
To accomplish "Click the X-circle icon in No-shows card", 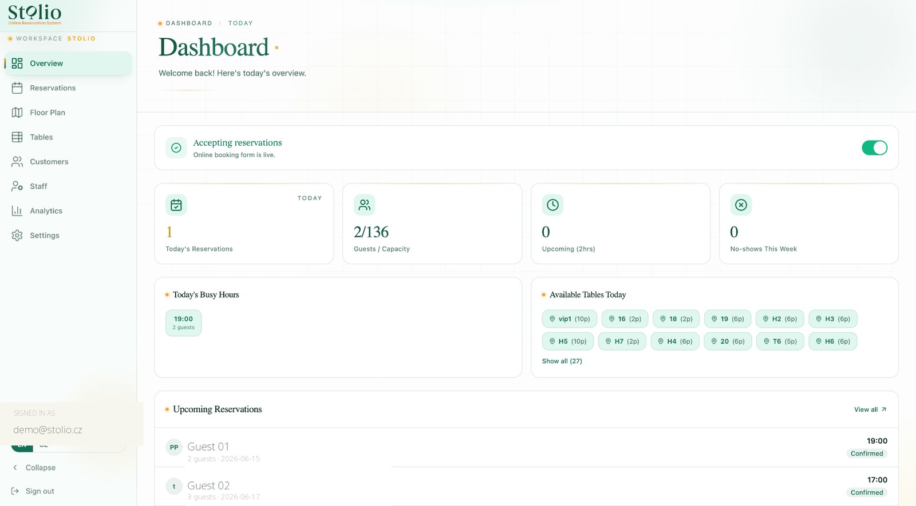I will pos(741,205).
